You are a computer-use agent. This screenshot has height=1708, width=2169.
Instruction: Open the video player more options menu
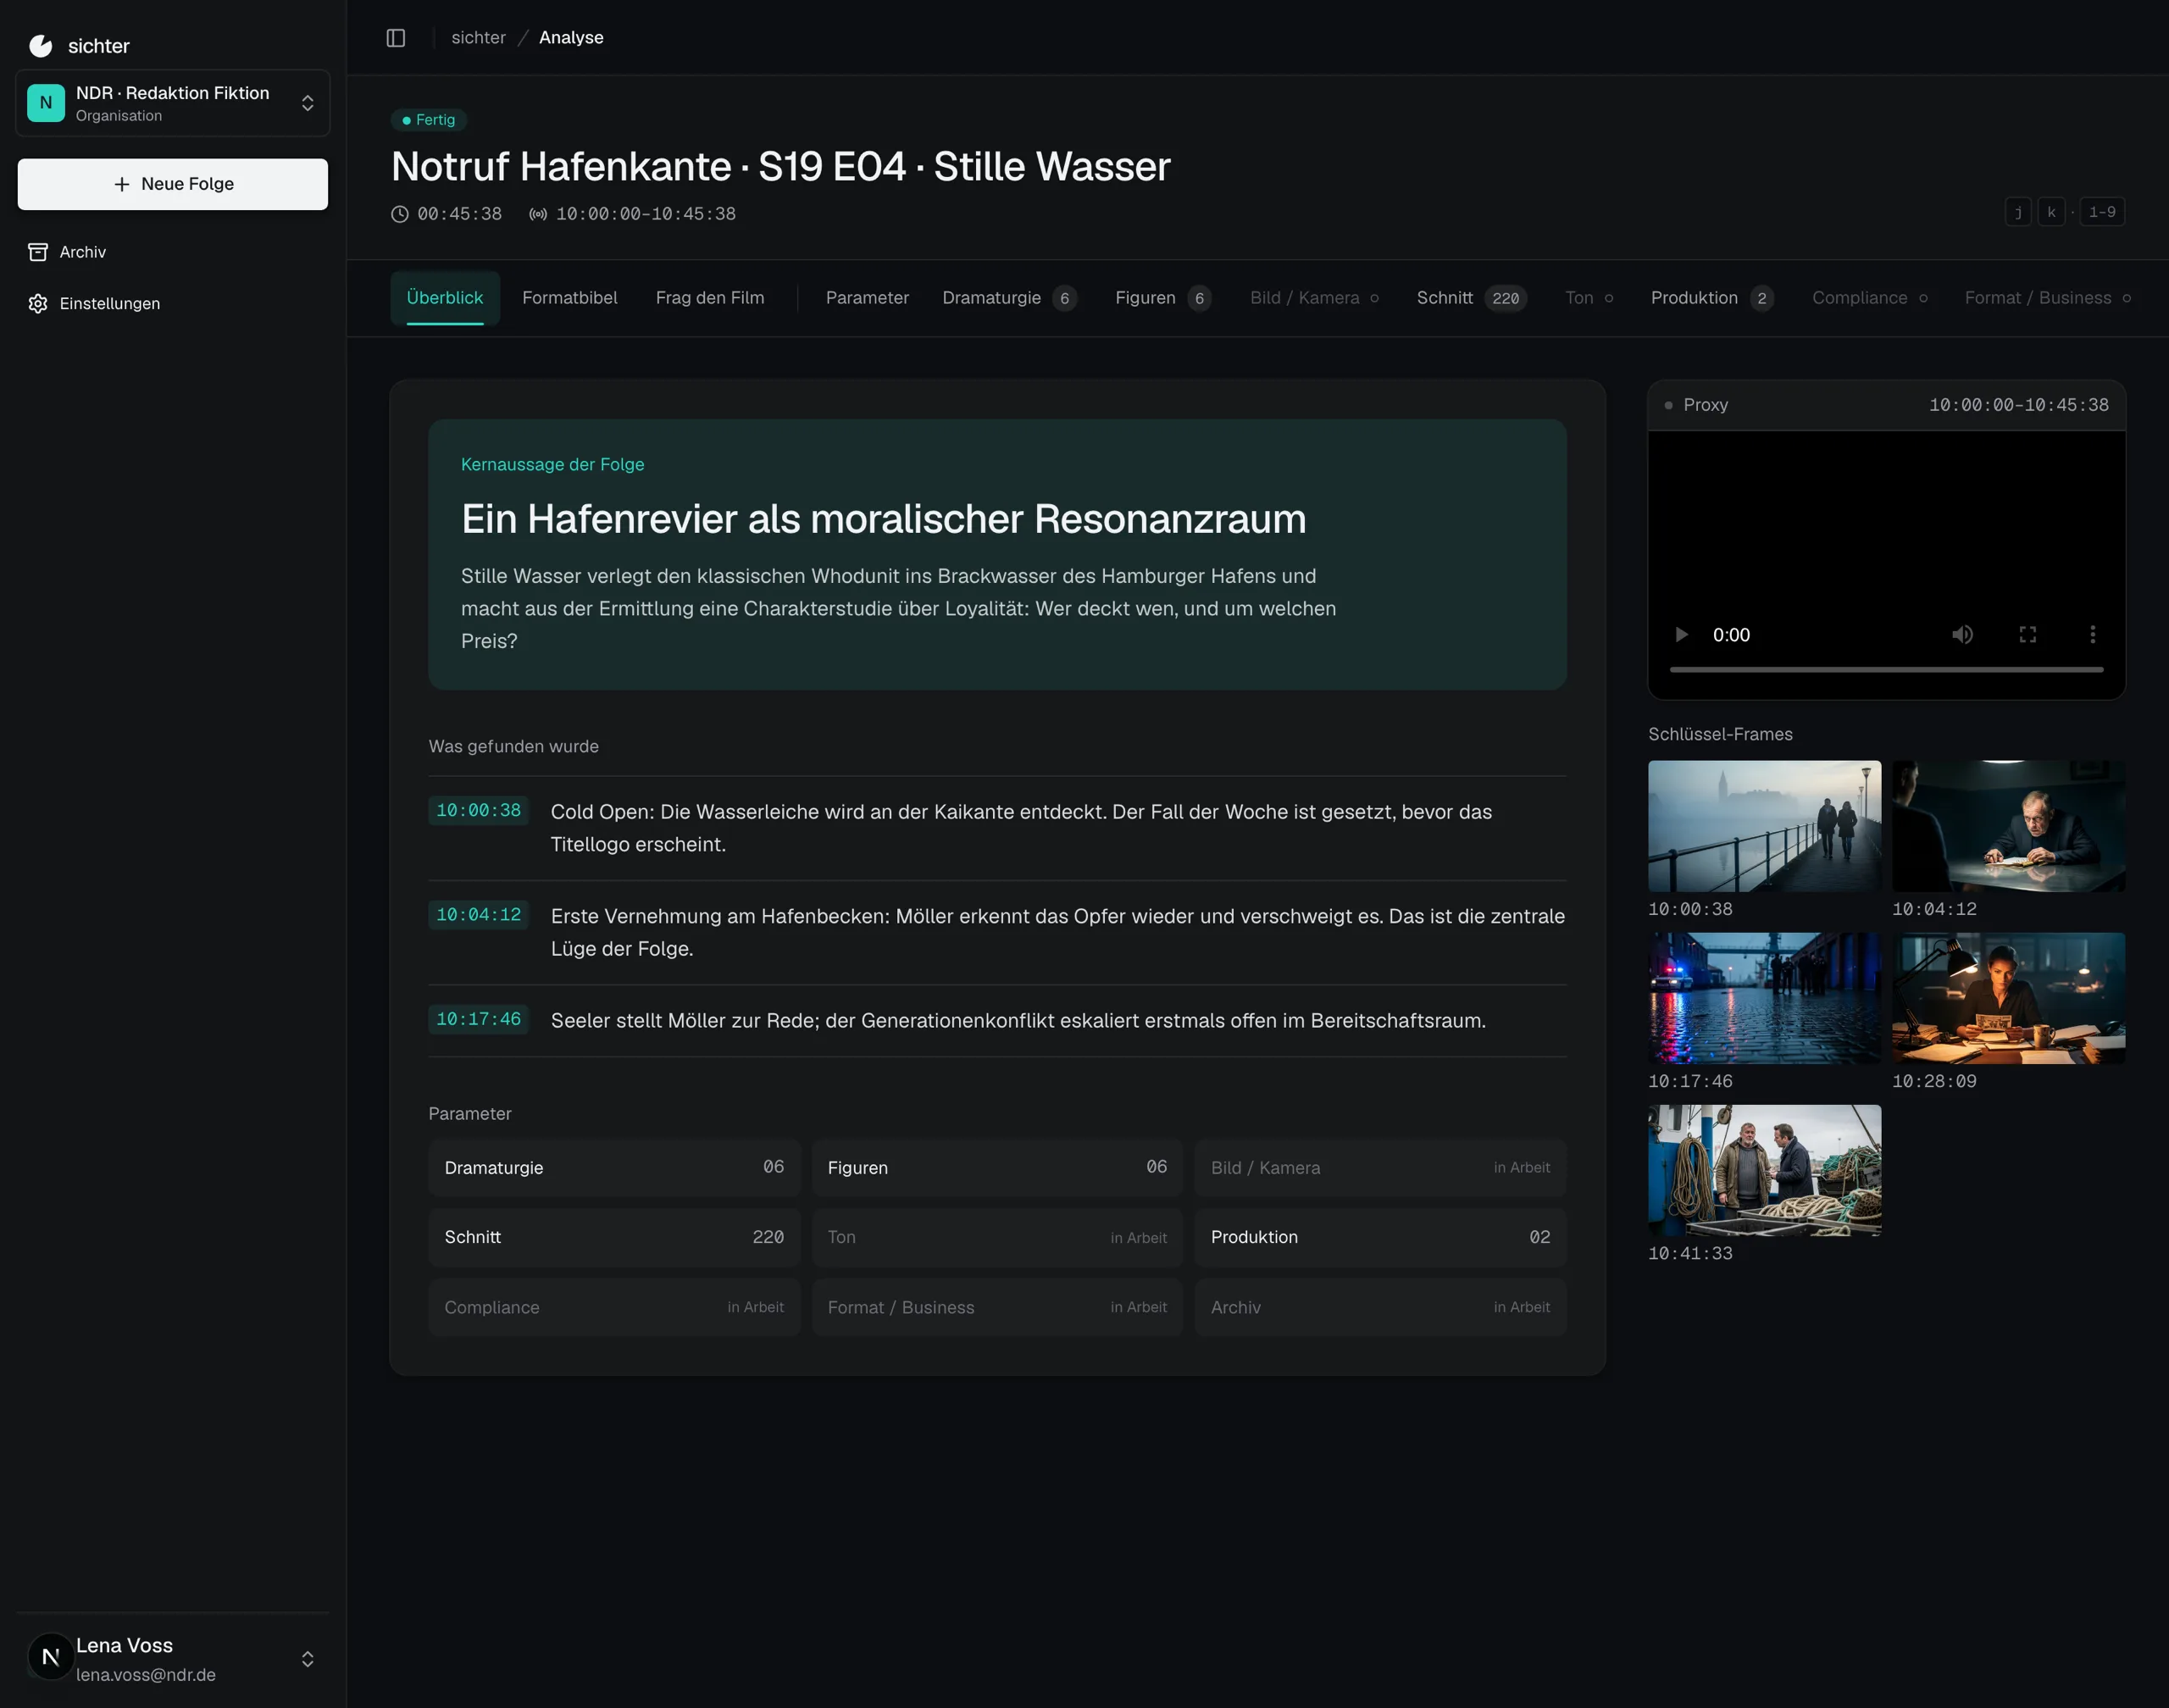click(2092, 634)
